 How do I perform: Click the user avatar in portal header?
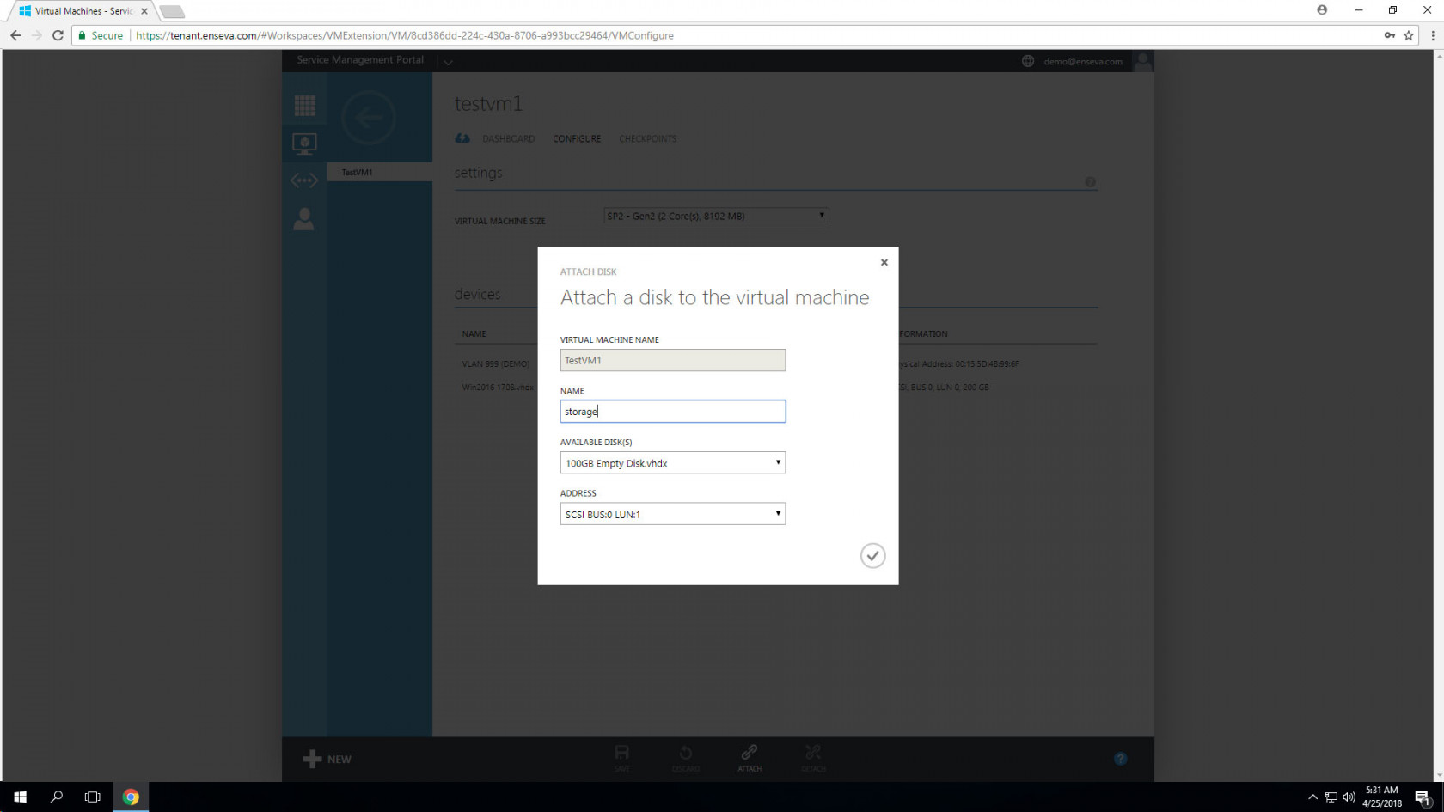pyautogui.click(x=1142, y=61)
